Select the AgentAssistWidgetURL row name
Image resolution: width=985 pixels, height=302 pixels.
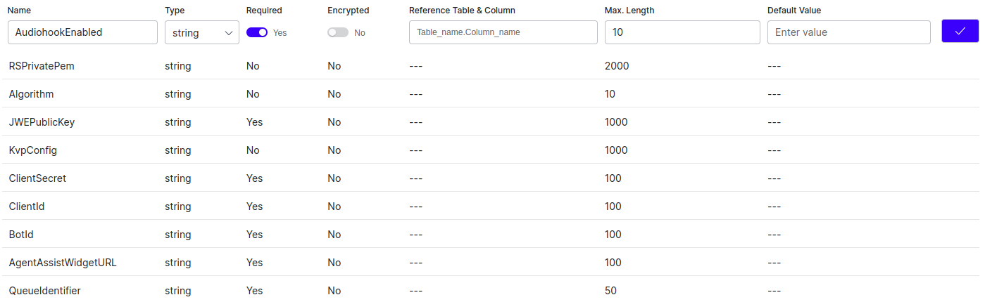tap(63, 263)
